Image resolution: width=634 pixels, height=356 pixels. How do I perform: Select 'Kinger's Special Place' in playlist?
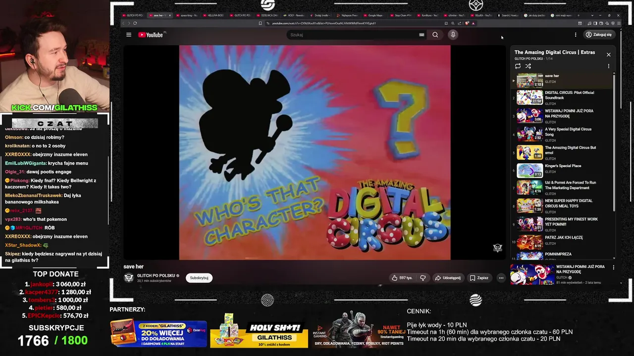(x=562, y=171)
